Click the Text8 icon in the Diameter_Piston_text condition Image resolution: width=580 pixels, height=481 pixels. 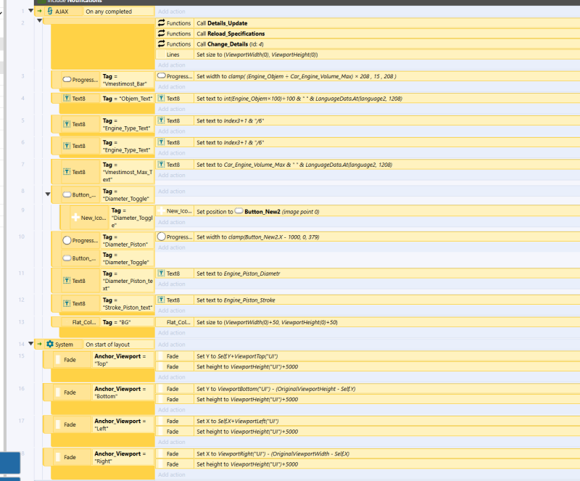click(x=67, y=281)
